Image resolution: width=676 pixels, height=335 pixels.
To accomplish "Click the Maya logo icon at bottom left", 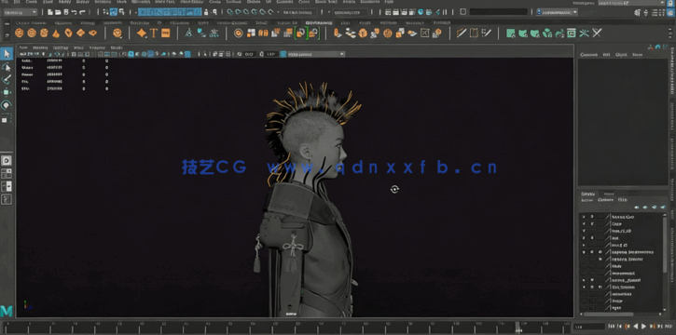I will (x=7, y=312).
